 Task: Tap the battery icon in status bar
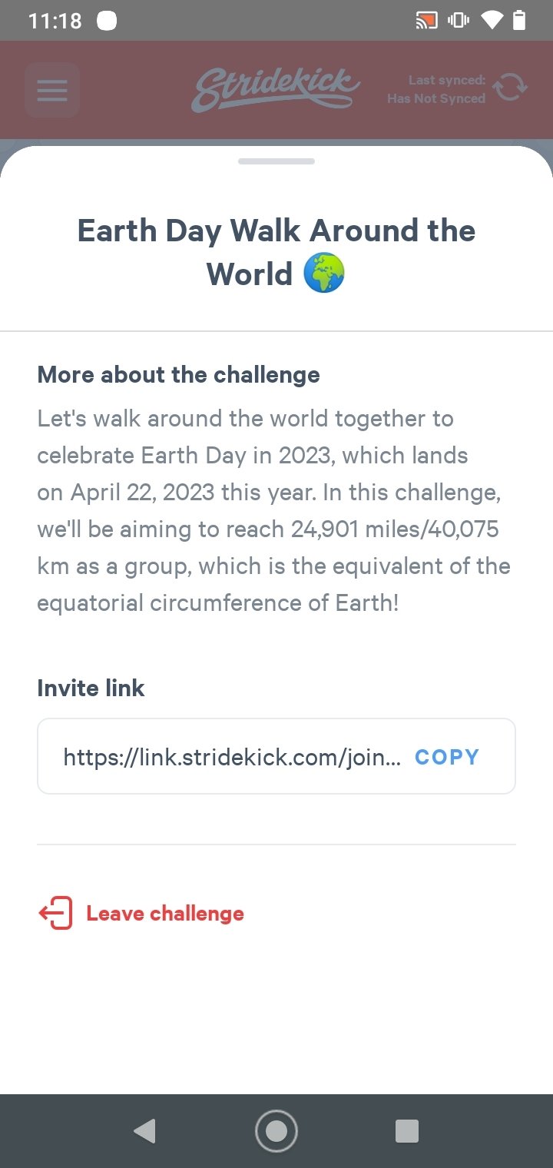[519, 21]
